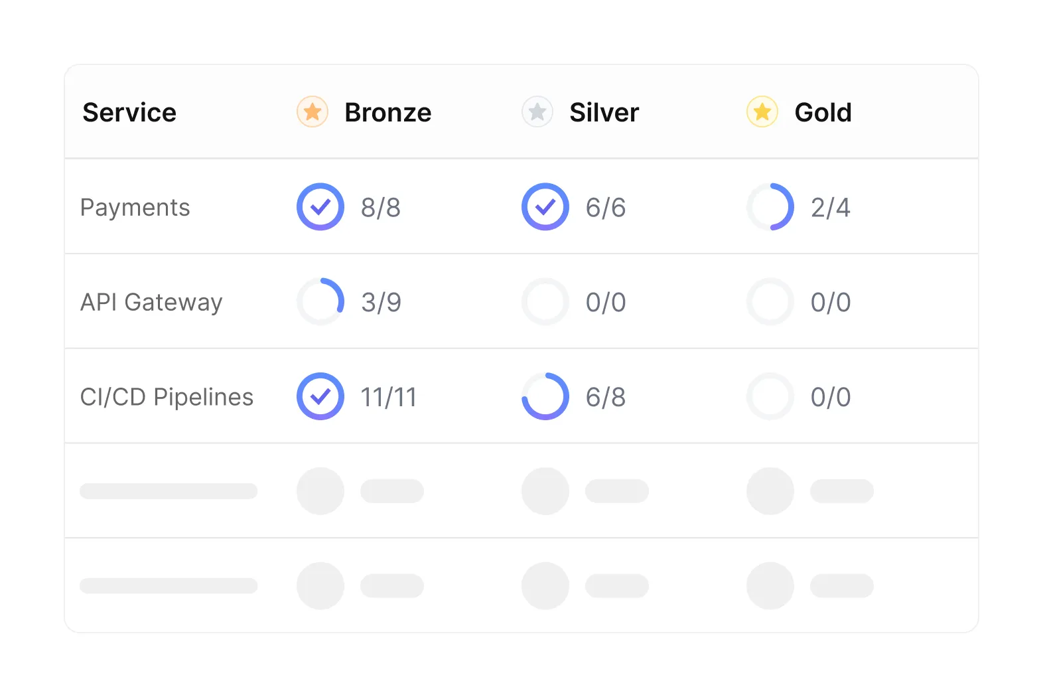
Task: Open the Payments service row label
Action: pyautogui.click(x=135, y=208)
